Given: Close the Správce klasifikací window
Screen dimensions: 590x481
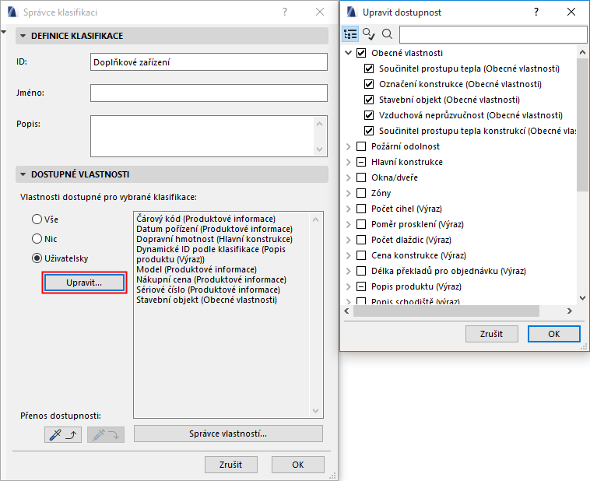Looking at the screenshot, I should [320, 12].
